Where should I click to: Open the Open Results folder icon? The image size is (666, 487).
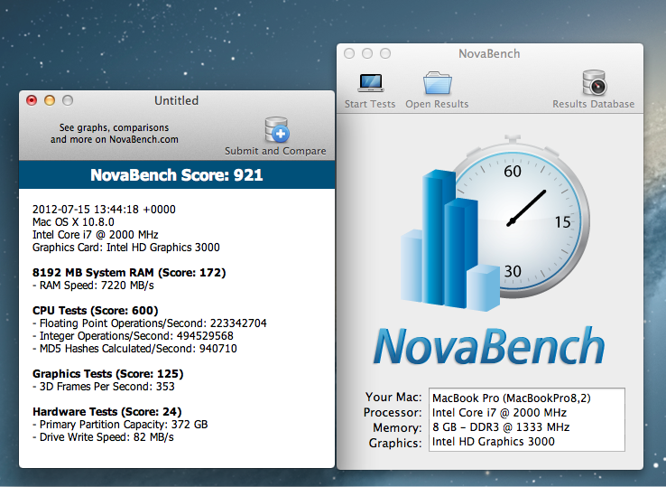[437, 82]
